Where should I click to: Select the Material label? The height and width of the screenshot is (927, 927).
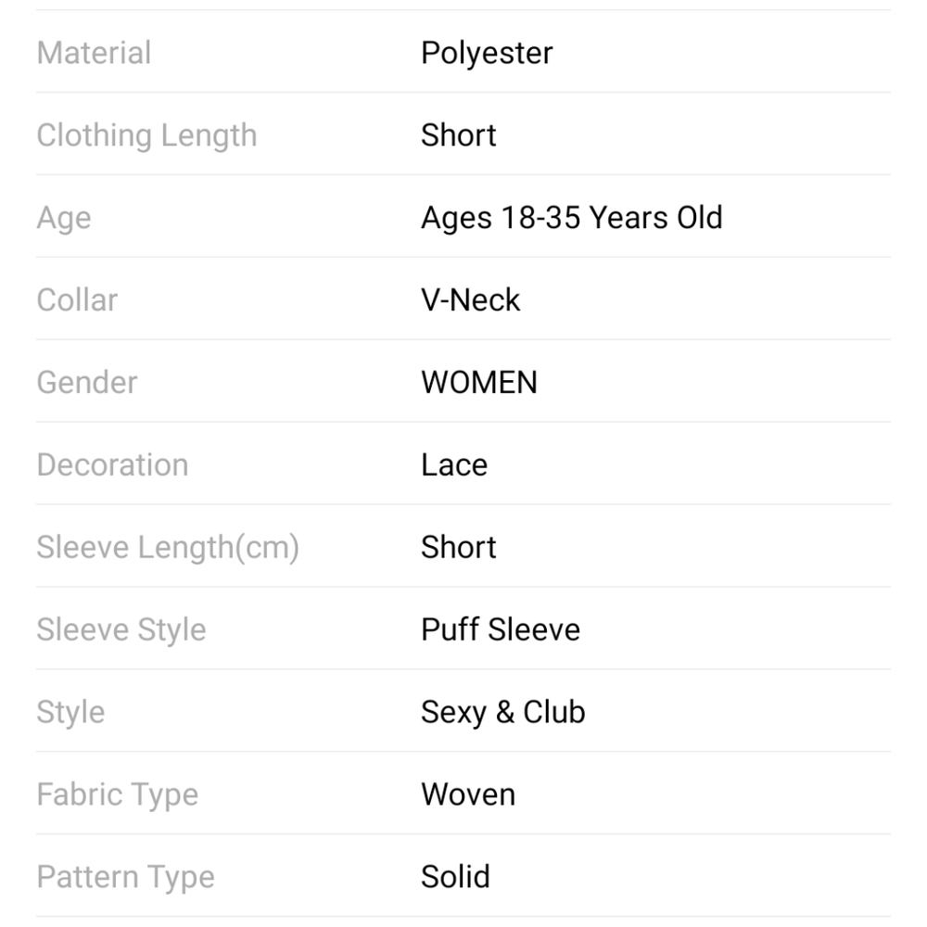94,53
